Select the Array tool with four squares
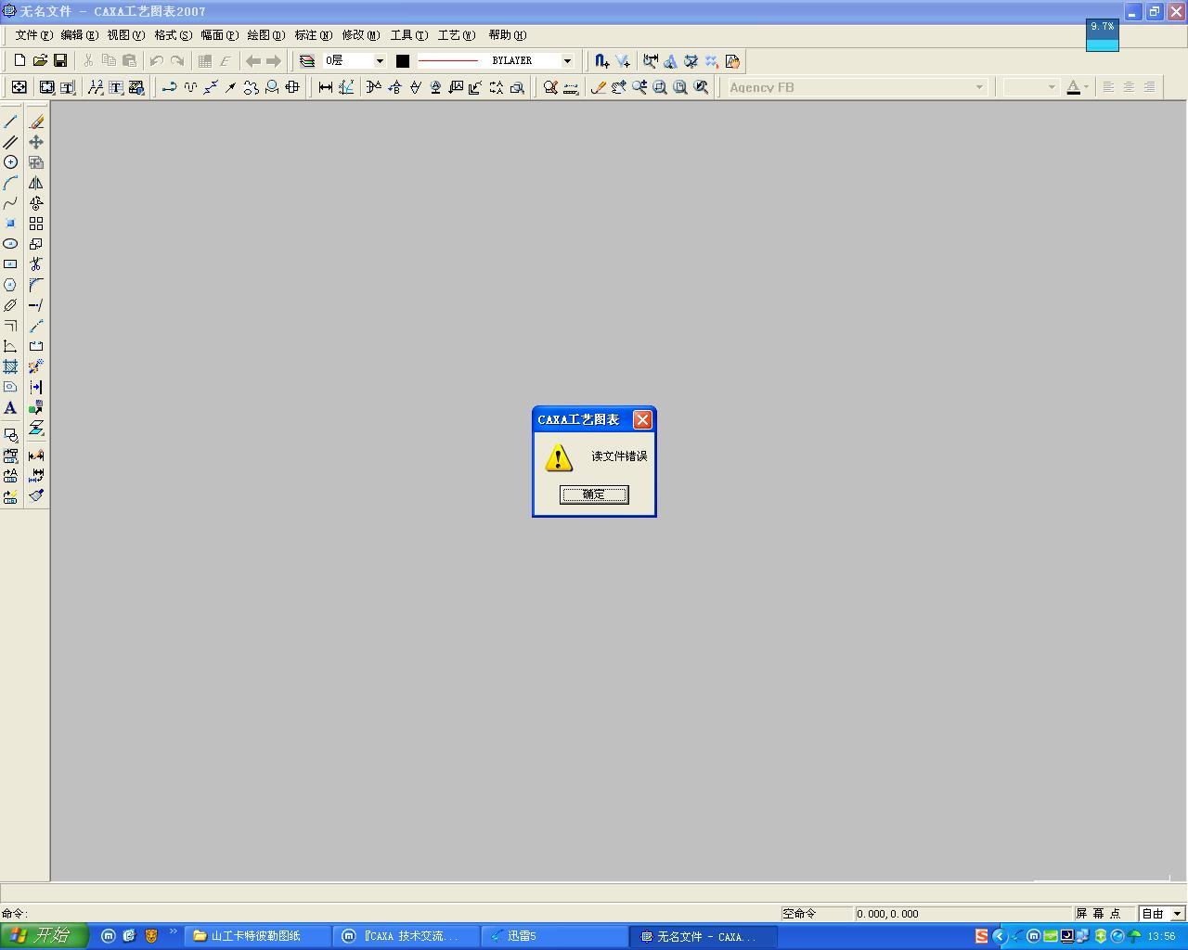 click(x=36, y=224)
